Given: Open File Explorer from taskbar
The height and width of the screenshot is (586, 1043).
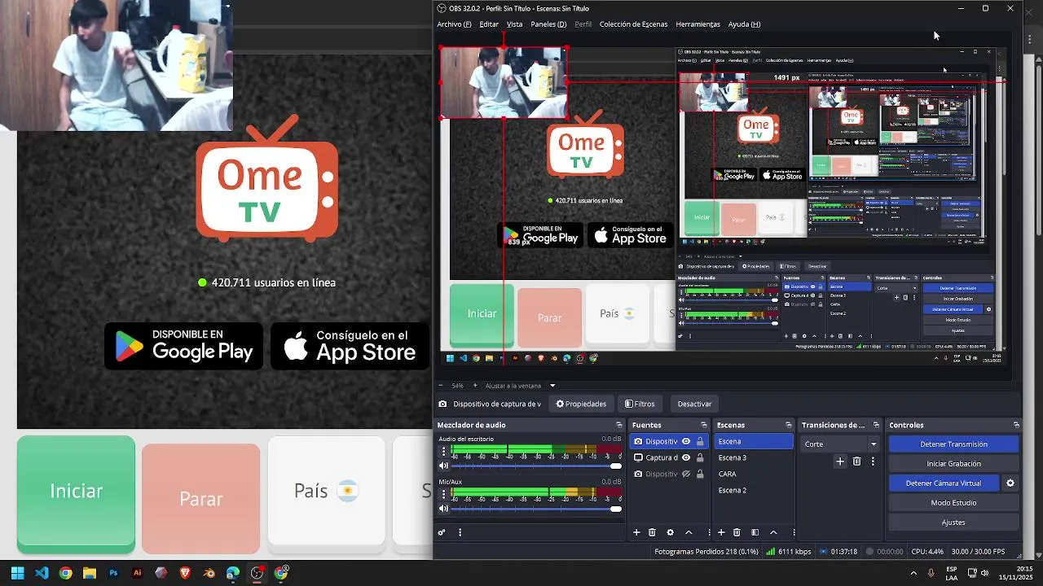Looking at the screenshot, I should pyautogui.click(x=90, y=573).
